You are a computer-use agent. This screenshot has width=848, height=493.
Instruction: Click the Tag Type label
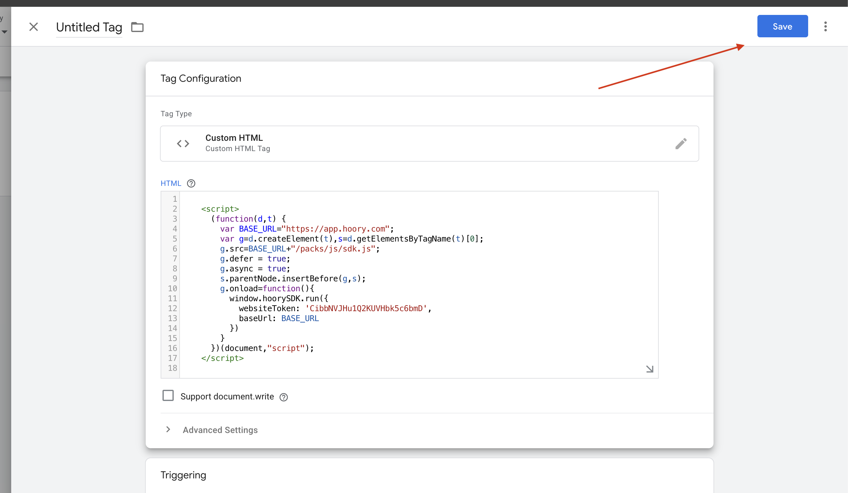pyautogui.click(x=176, y=114)
